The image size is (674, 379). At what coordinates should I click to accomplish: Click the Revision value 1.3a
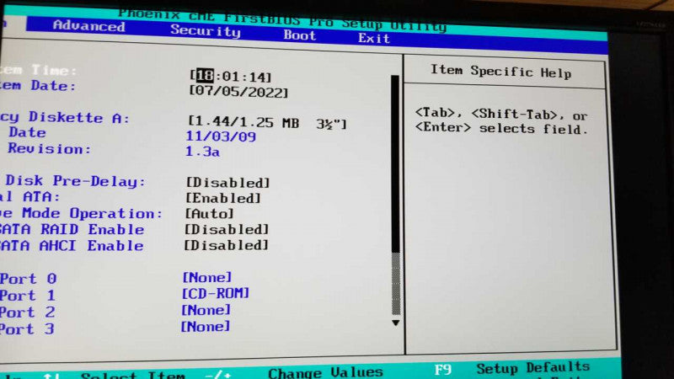202,152
